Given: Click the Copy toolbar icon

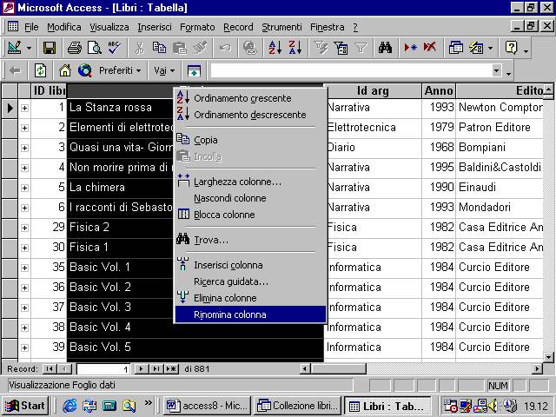Looking at the screenshot, I should coord(159,48).
